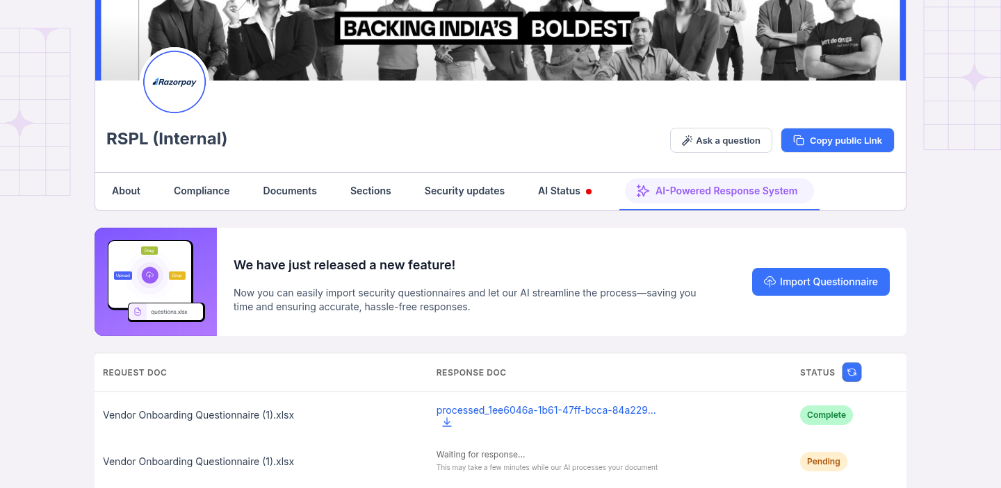This screenshot has height=488, width=1001.
Task: Select the AI Status tab
Action: (559, 191)
